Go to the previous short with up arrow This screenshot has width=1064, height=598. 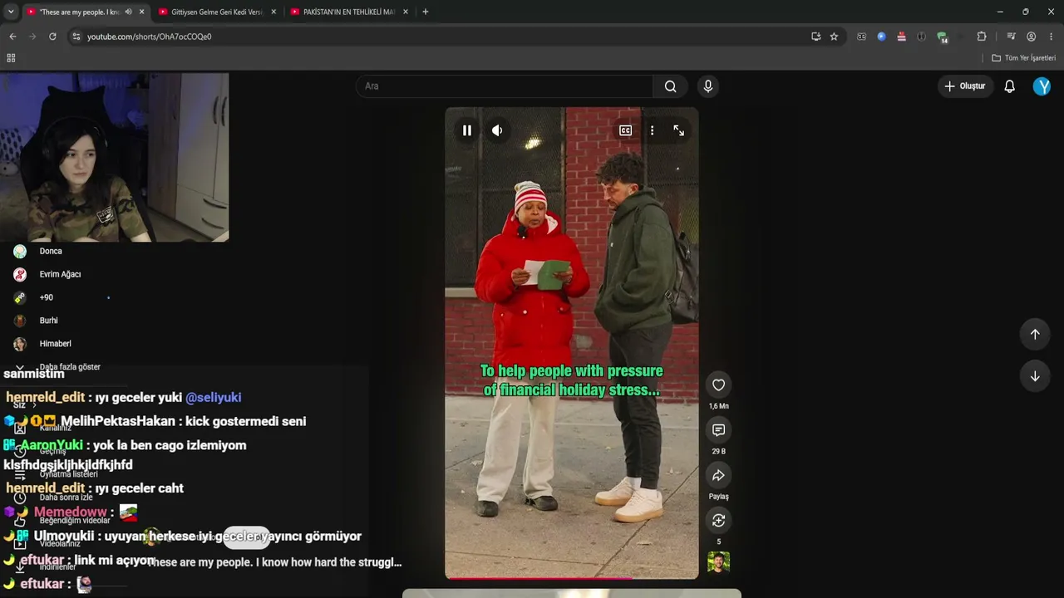[1035, 334]
